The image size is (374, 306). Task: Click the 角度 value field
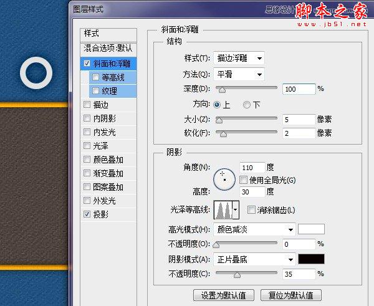point(252,168)
